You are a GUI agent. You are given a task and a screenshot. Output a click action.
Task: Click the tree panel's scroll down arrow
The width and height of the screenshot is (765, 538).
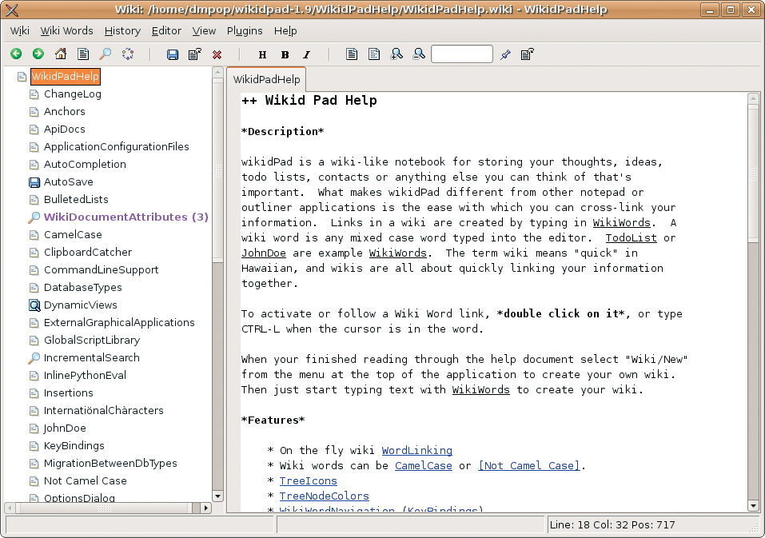[217, 496]
